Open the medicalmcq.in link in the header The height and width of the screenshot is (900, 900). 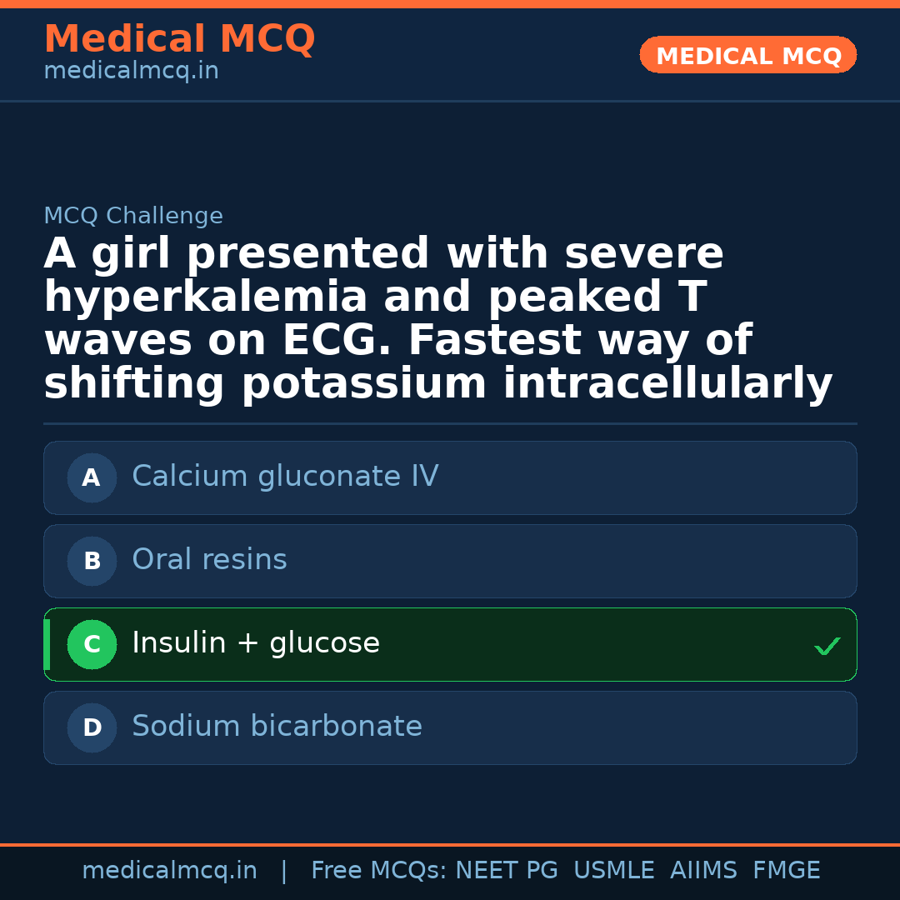pos(131,72)
